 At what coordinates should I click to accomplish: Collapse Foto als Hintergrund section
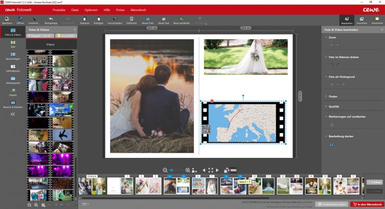coord(326,77)
